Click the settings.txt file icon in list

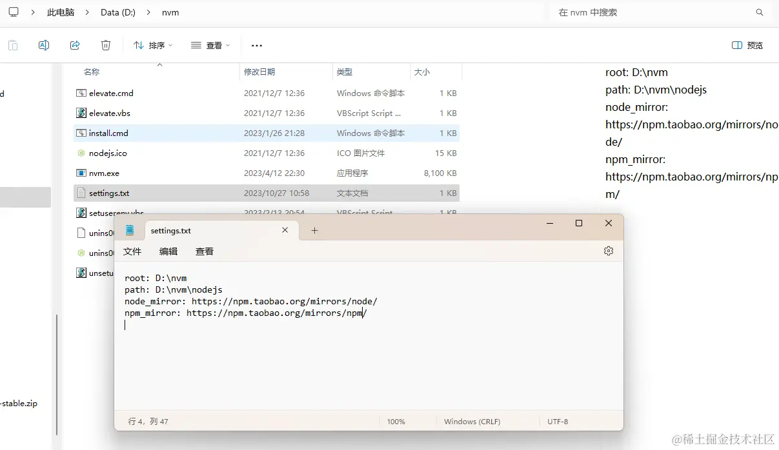tap(81, 193)
